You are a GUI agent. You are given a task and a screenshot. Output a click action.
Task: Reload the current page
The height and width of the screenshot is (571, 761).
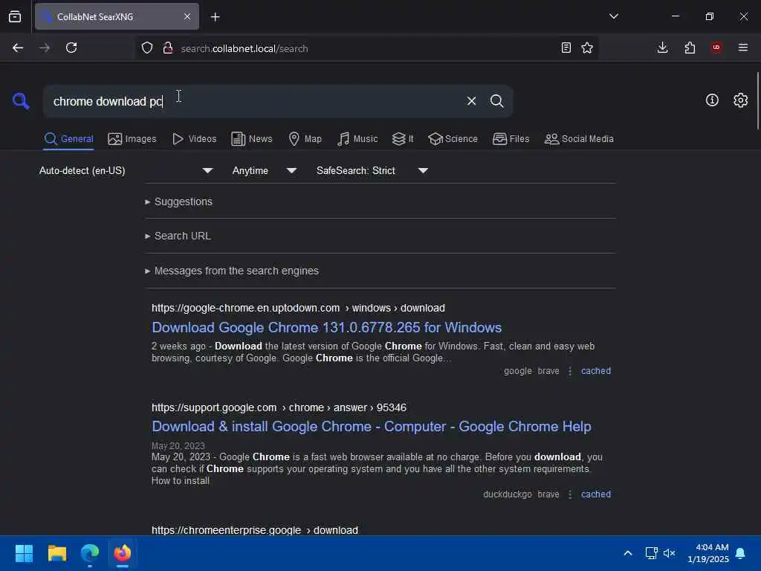(x=71, y=48)
